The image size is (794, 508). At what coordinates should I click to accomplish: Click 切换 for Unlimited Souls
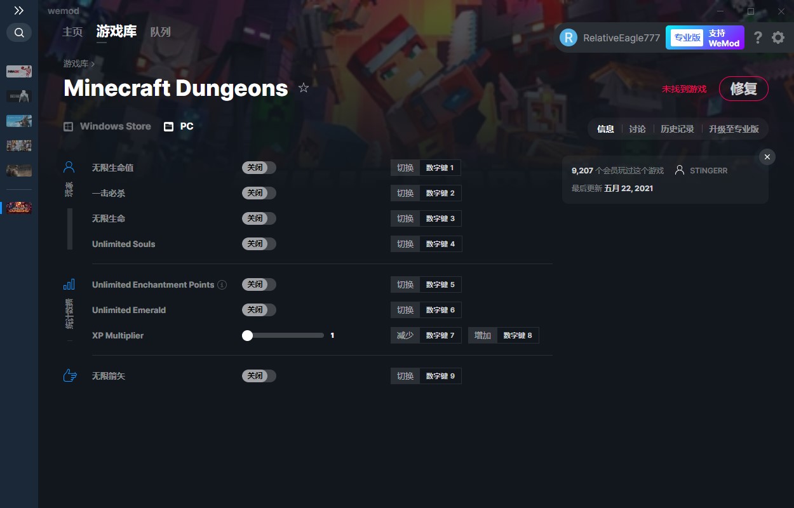[405, 244]
